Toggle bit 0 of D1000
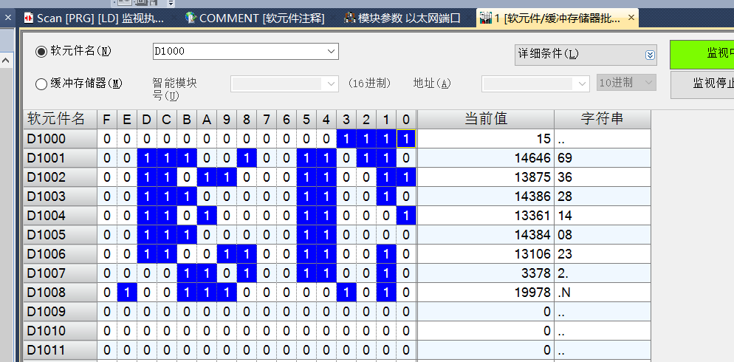The width and height of the screenshot is (734, 362). (x=405, y=139)
